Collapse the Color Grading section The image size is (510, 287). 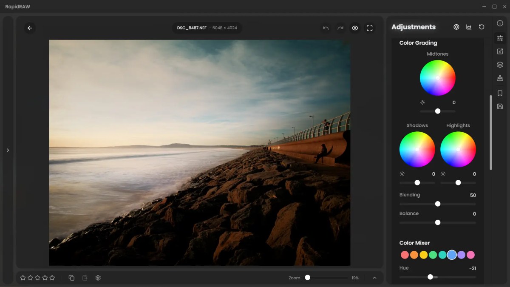[418, 43]
